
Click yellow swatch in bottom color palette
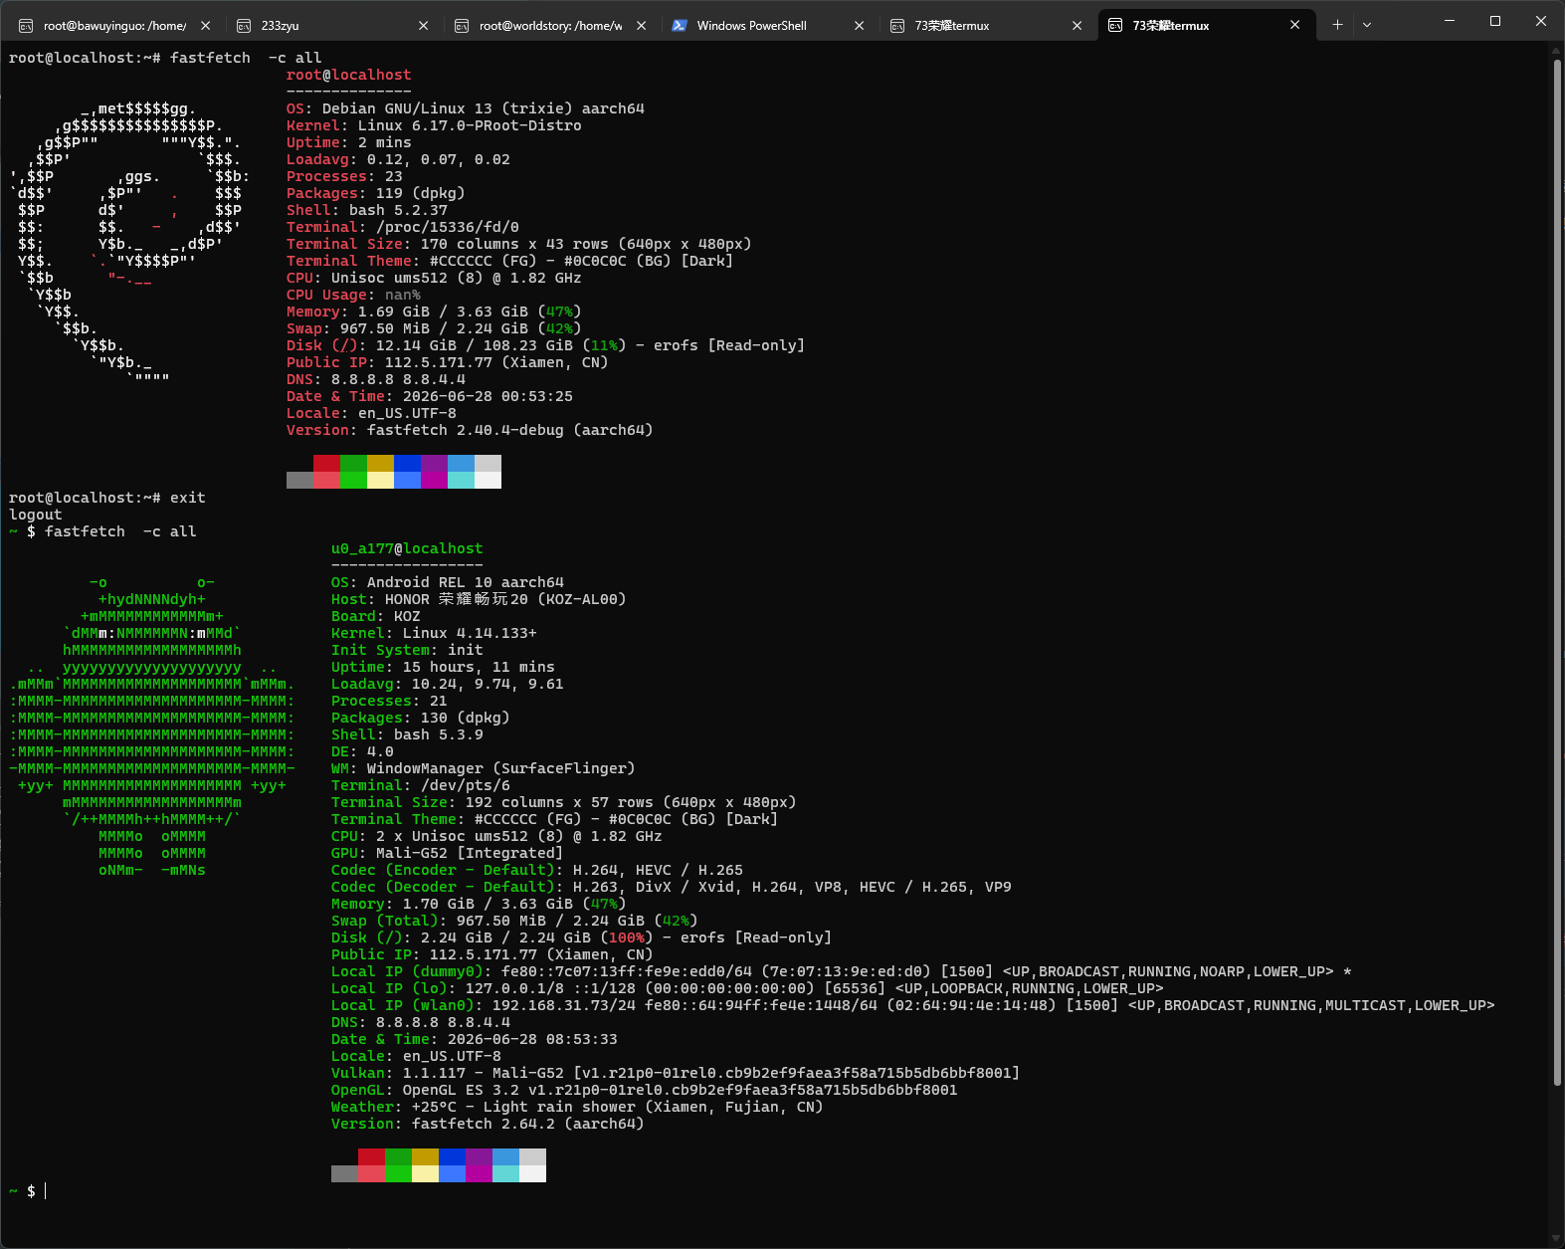[x=425, y=1157]
